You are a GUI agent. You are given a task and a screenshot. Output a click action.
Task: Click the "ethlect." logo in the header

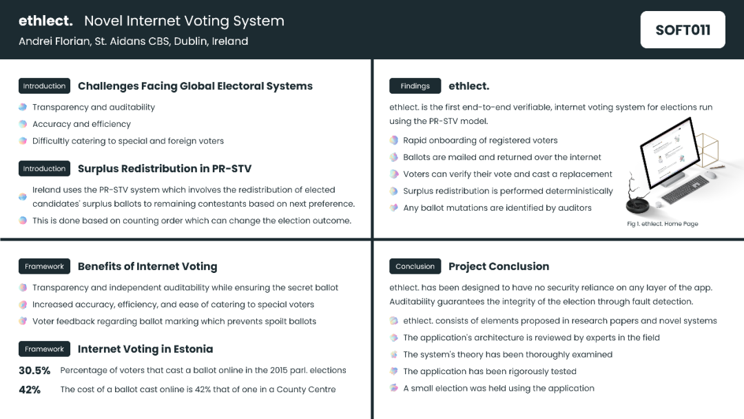[45, 21]
